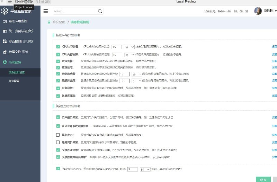
Task: Toggle the 数据库故障 checkbox
Action: (x=58, y=81)
